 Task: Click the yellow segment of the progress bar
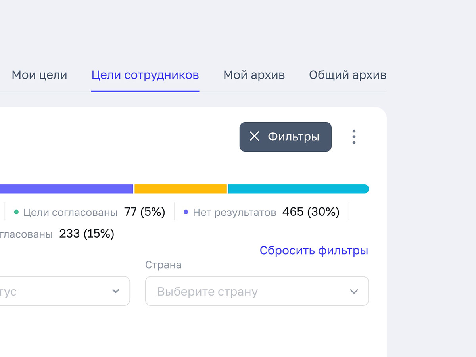(x=181, y=189)
